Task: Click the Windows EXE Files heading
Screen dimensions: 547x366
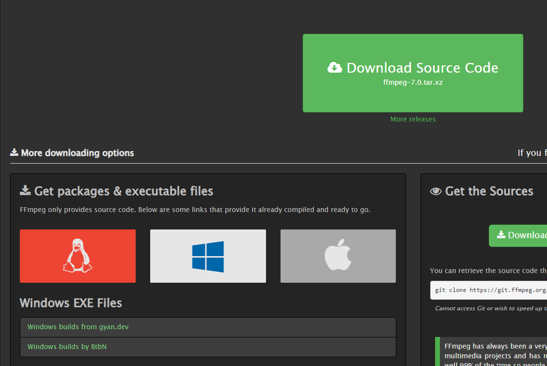Action: tap(71, 303)
